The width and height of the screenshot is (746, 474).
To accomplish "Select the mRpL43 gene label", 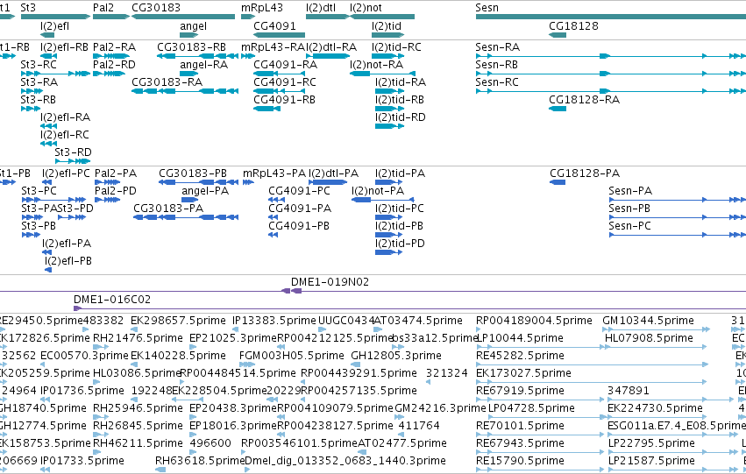I will point(262,8).
